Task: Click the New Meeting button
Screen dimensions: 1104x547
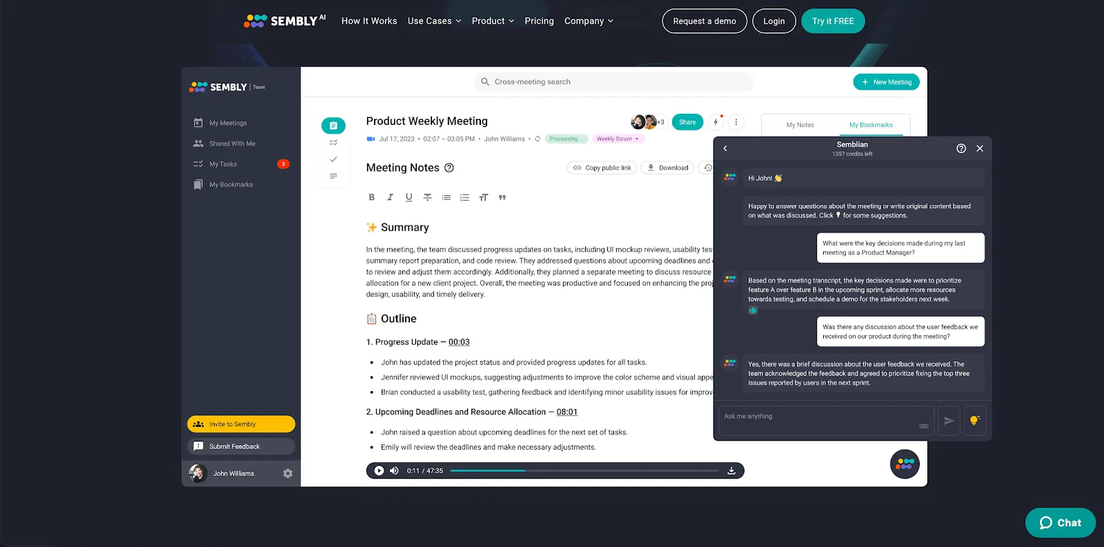Action: pyautogui.click(x=887, y=81)
